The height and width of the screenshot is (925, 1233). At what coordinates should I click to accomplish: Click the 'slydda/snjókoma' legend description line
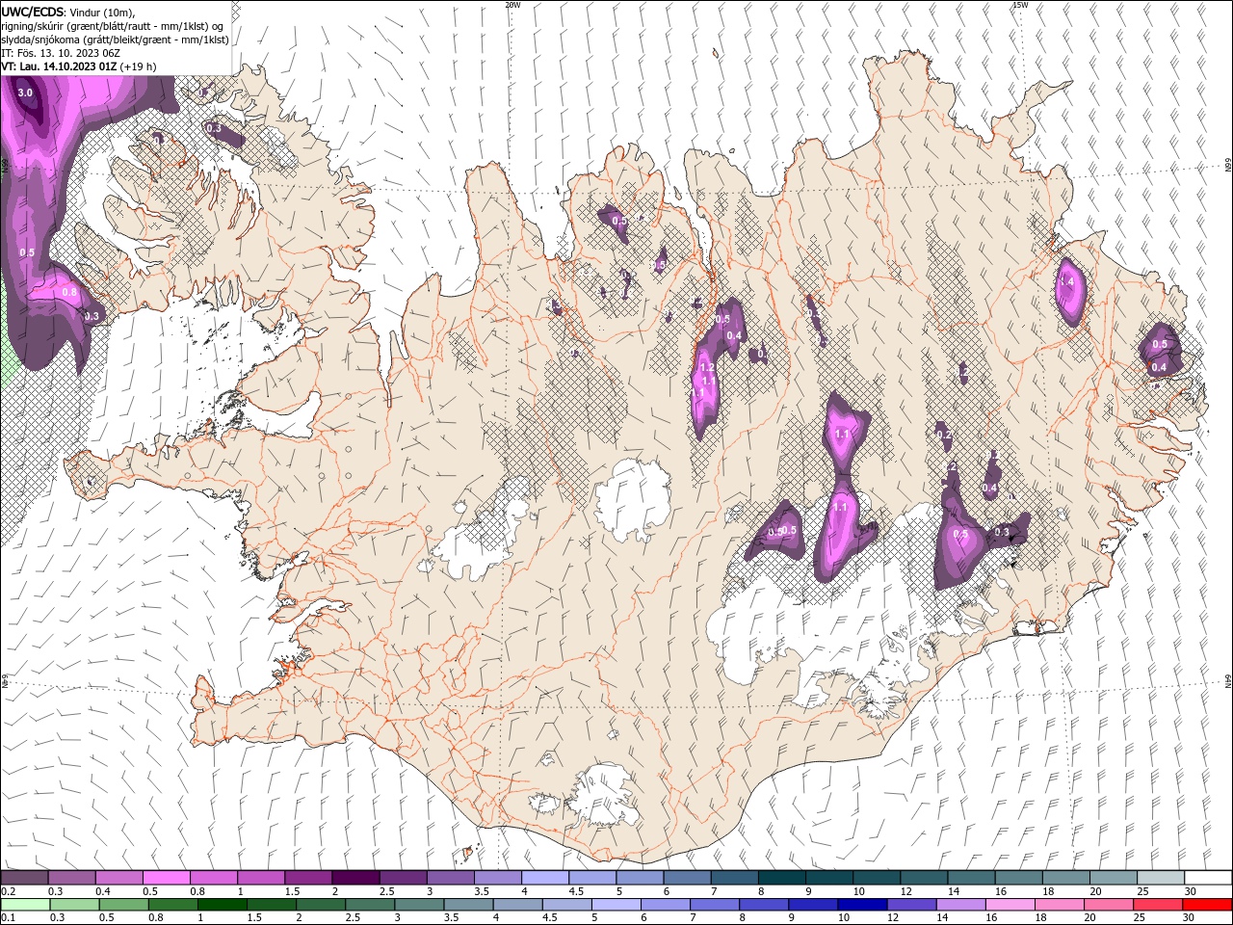coord(115,40)
